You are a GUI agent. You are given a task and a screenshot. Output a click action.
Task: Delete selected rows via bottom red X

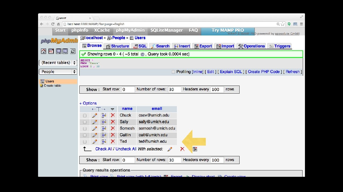tap(182, 149)
